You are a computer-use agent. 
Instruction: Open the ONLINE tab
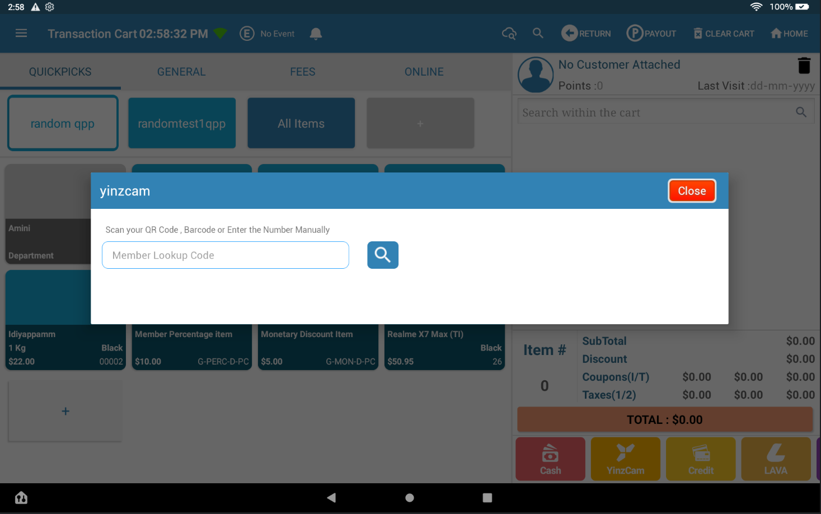click(424, 72)
